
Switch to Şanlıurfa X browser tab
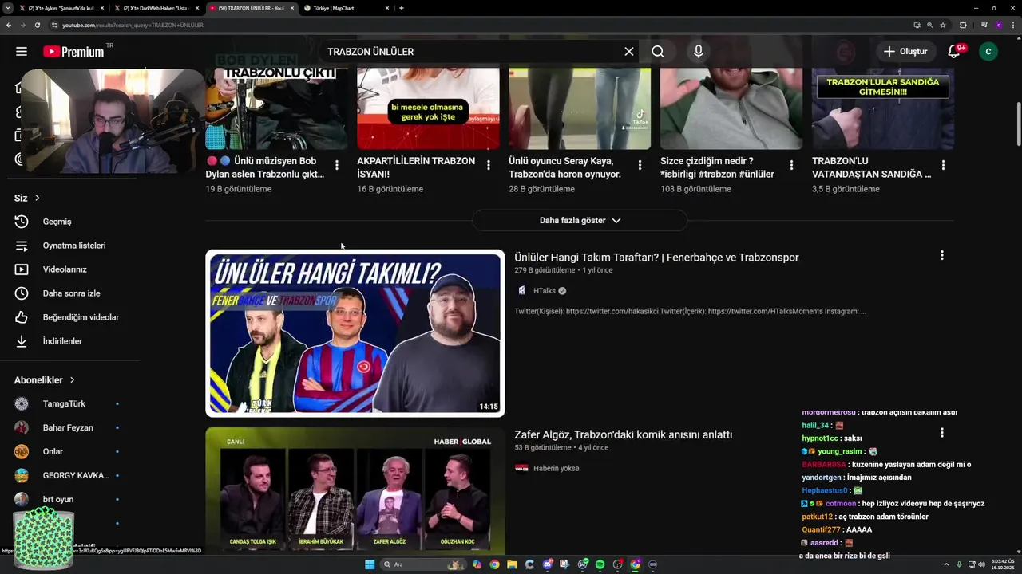62,8
